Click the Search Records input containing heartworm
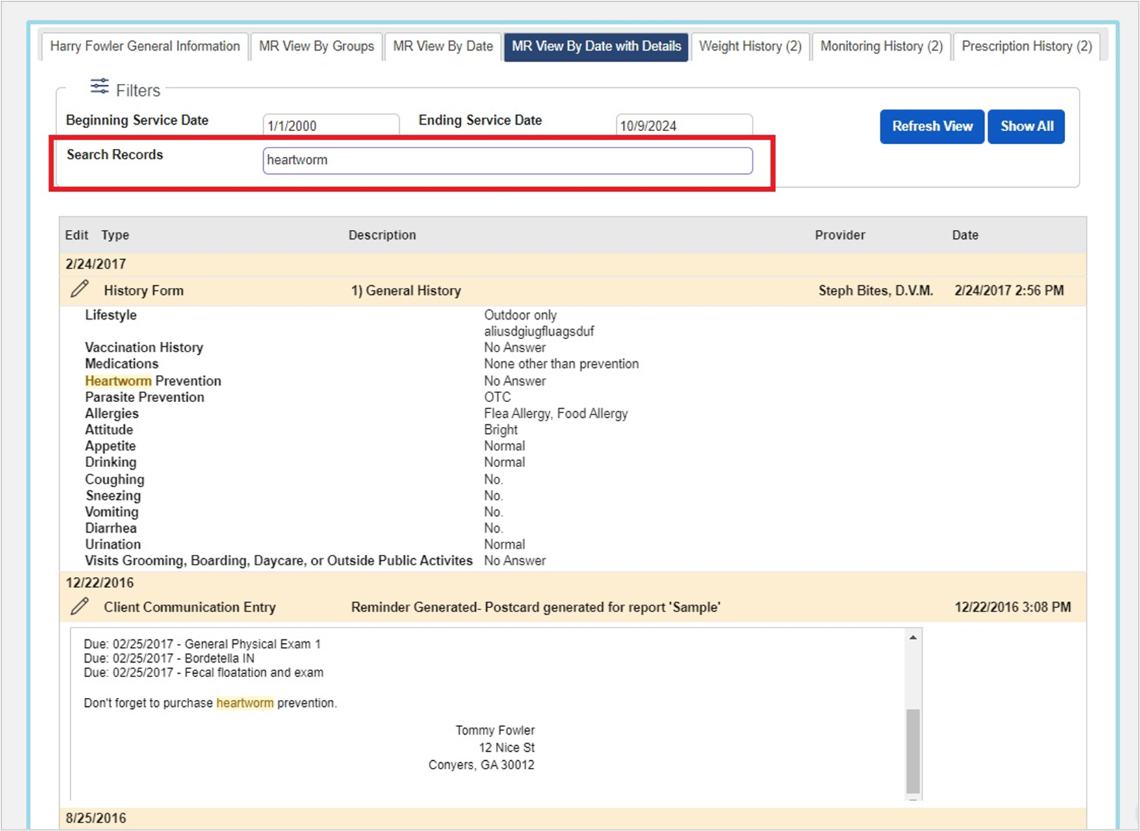Viewport: 1140px width, 831px height. pos(507,160)
